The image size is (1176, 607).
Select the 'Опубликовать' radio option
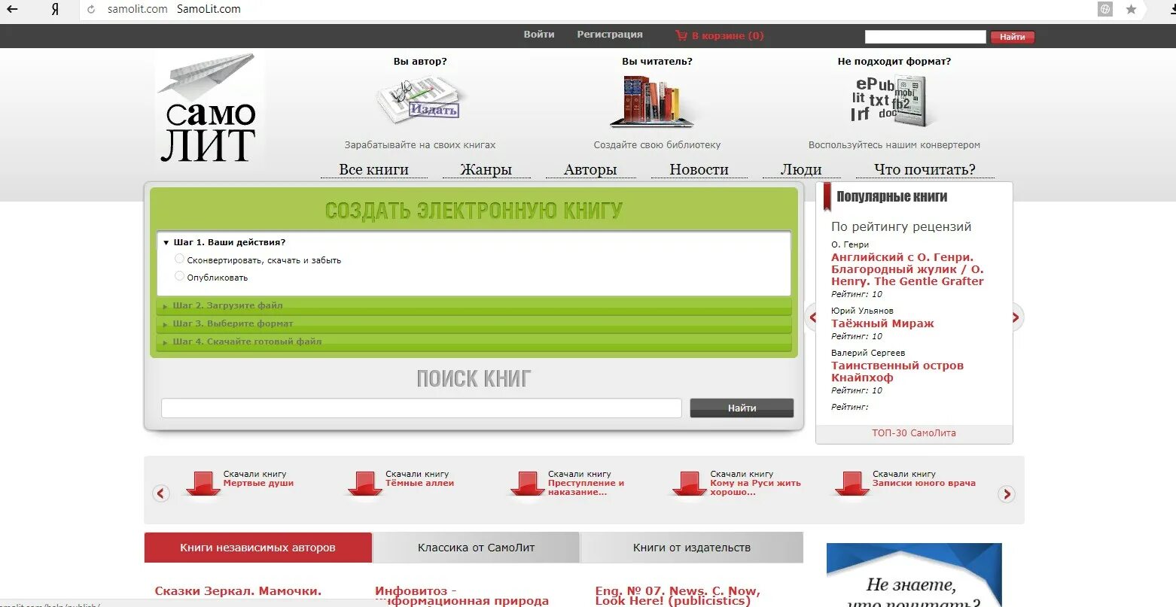point(179,276)
